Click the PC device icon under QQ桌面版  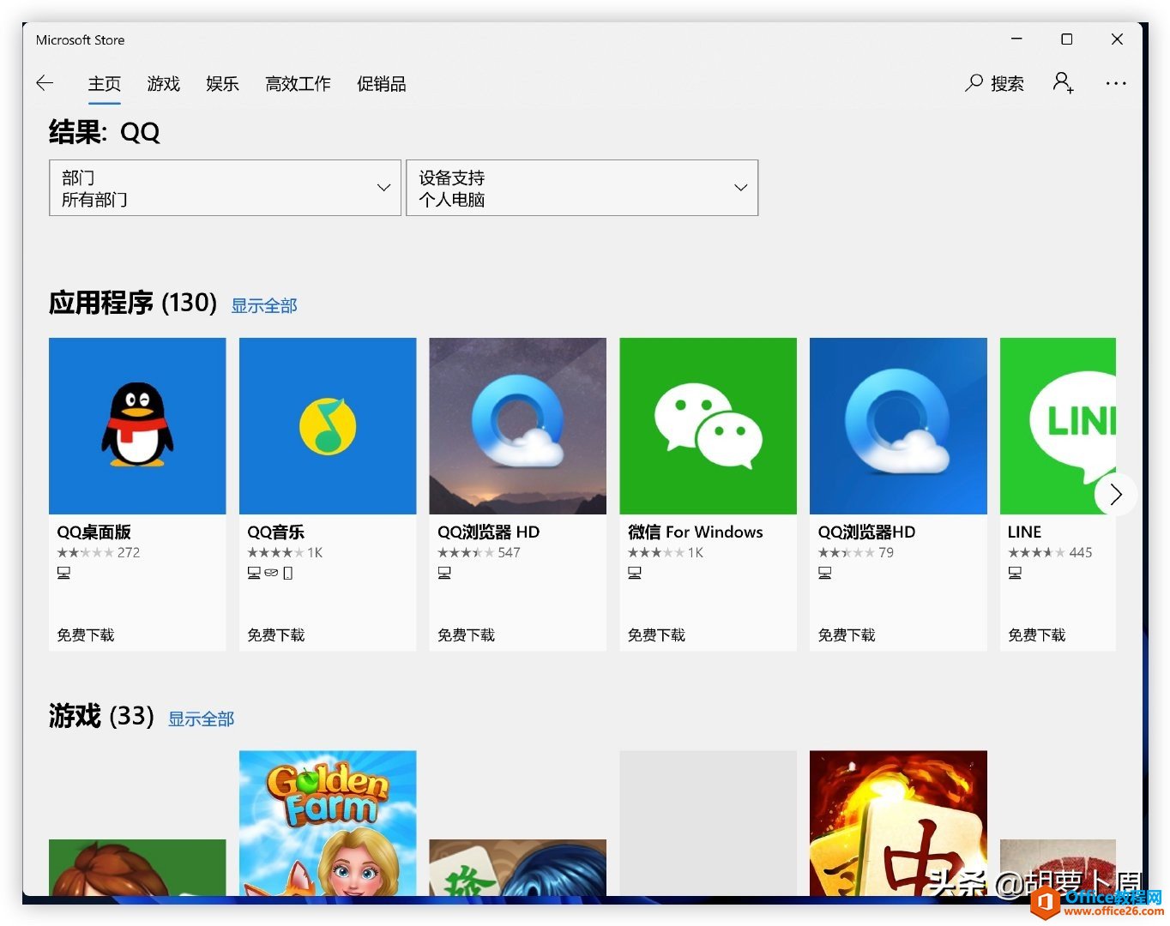click(x=63, y=573)
